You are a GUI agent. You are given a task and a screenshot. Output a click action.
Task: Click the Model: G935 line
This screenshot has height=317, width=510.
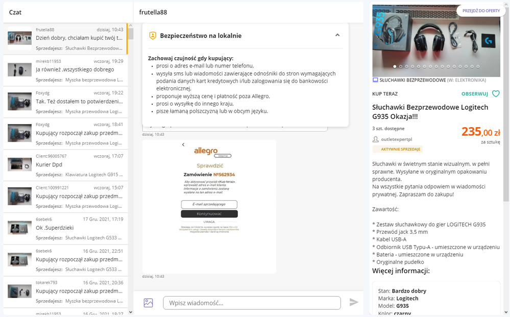(394, 306)
